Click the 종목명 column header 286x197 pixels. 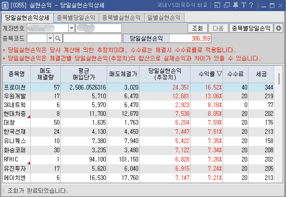pos(17,74)
